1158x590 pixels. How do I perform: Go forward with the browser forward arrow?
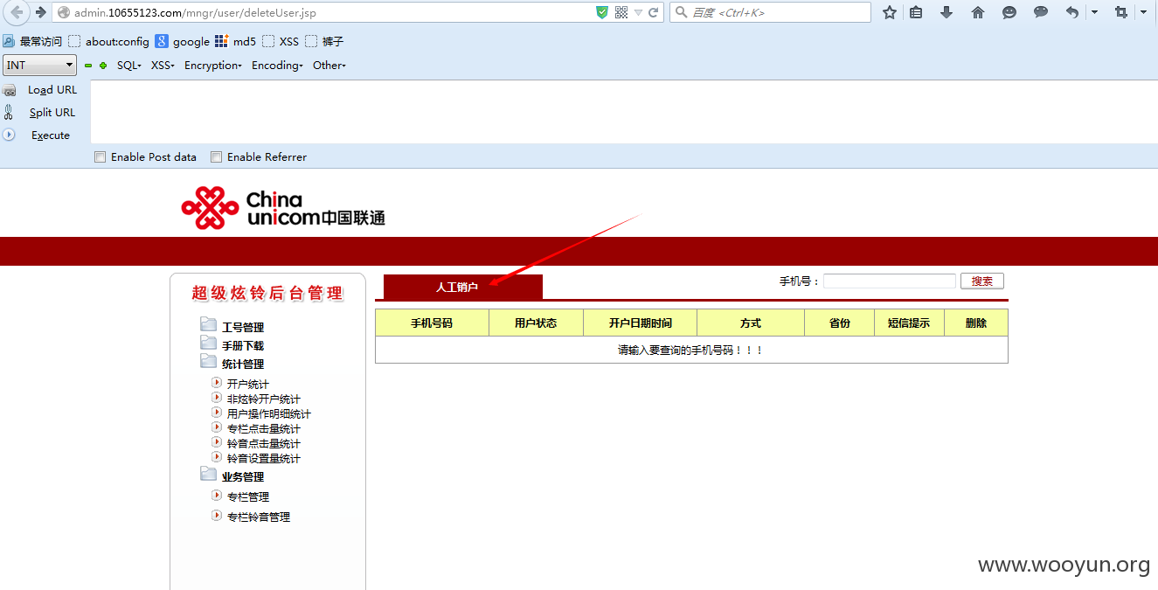tap(40, 12)
